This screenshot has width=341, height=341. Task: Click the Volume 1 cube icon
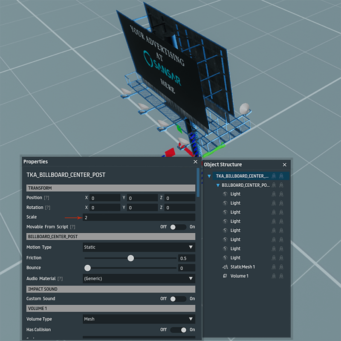click(x=225, y=276)
